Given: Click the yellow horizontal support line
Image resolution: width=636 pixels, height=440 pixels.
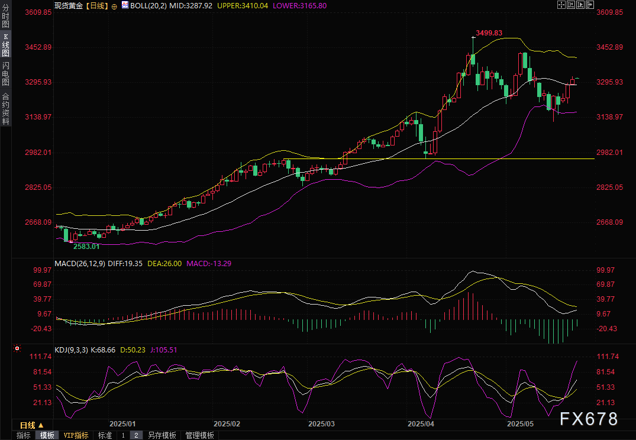Looking at the screenshot, I should tap(473, 158).
